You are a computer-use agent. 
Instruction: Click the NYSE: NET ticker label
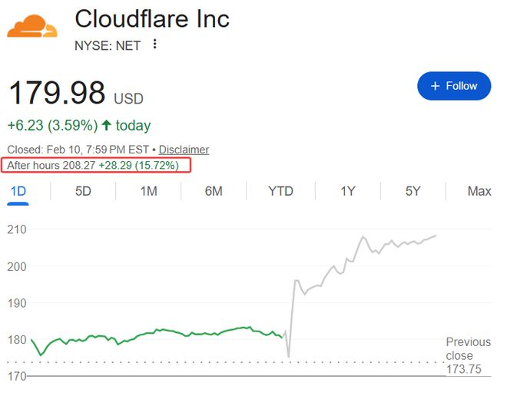click(108, 45)
